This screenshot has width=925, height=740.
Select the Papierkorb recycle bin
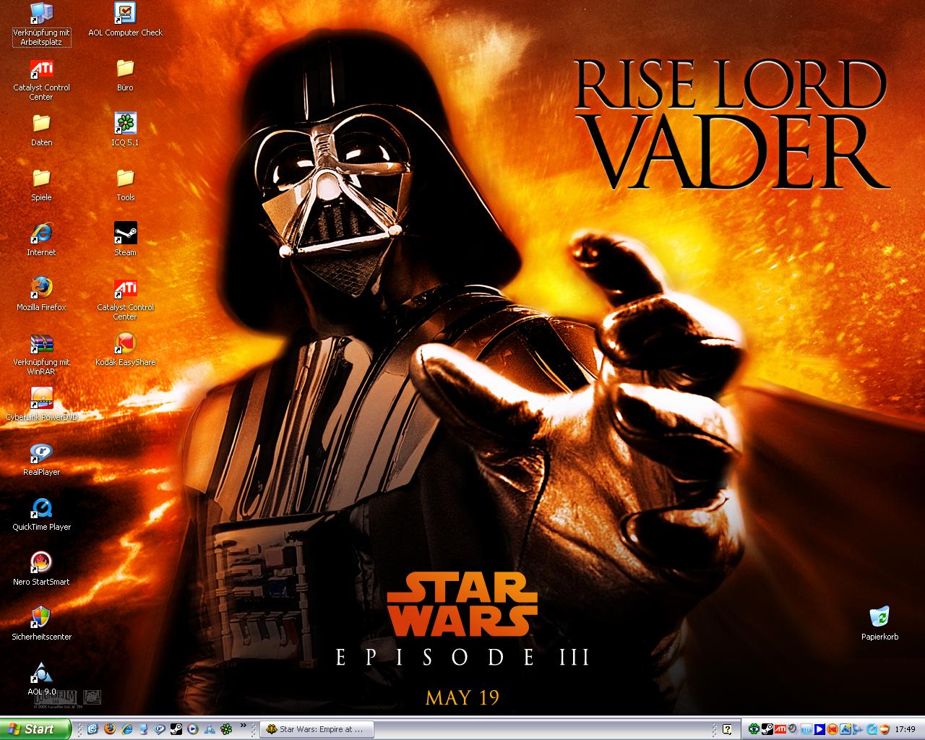pos(879,619)
